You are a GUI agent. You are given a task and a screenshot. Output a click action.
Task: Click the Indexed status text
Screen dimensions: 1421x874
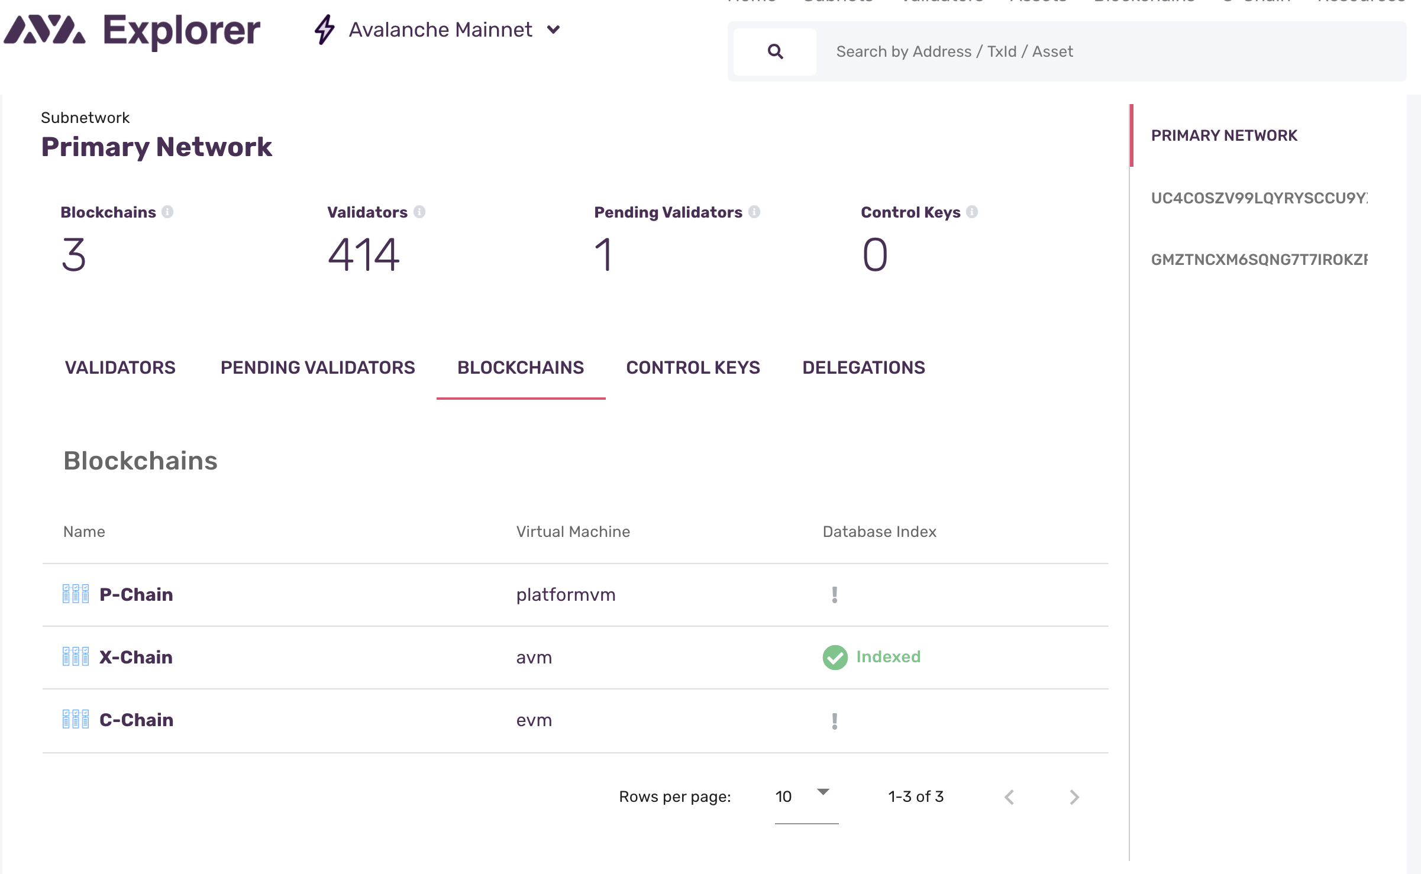tap(888, 656)
